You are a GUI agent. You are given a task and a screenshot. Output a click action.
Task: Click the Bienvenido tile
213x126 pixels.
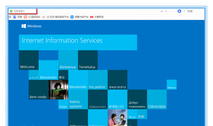(78, 80)
